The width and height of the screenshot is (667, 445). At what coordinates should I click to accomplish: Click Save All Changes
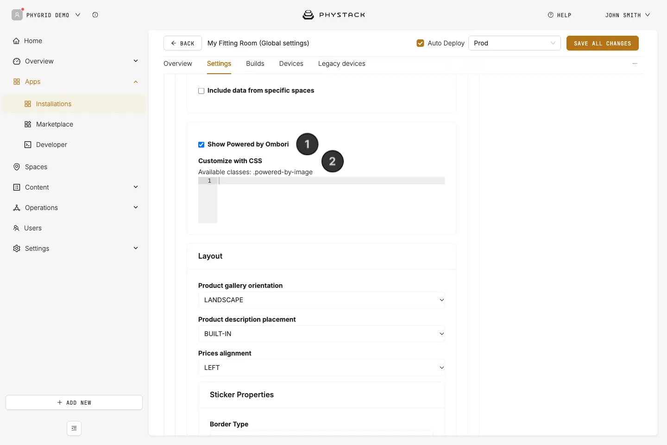603,43
